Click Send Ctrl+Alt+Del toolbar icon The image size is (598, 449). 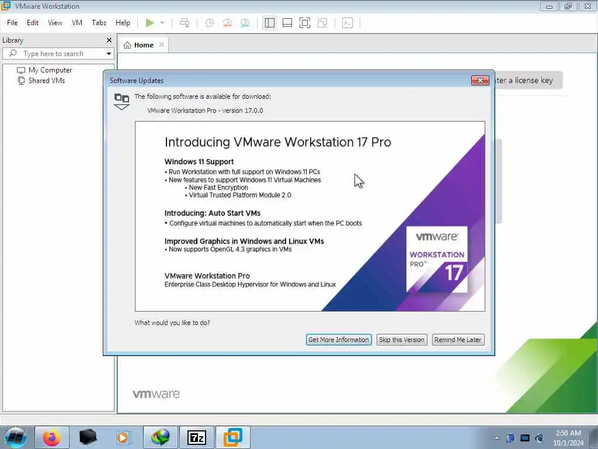point(185,23)
